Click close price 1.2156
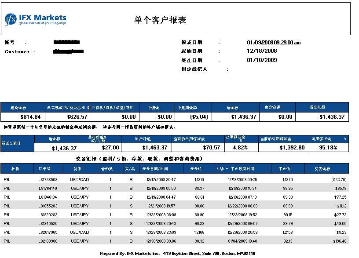The image size is (359, 258). click(288, 233)
